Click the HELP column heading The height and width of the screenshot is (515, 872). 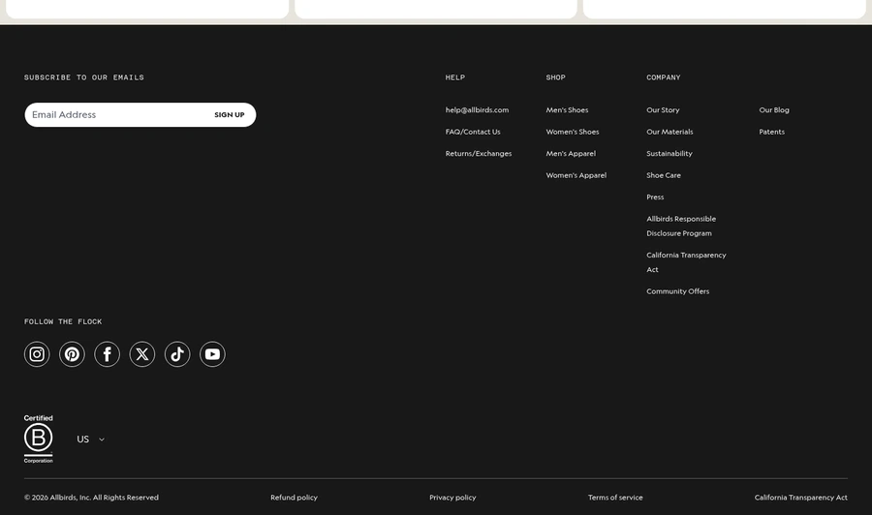pyautogui.click(x=455, y=77)
